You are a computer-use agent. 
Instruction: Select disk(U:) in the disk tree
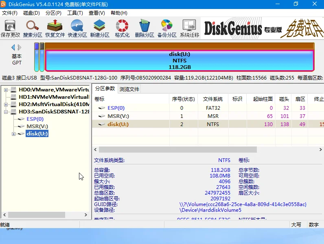point(37,133)
